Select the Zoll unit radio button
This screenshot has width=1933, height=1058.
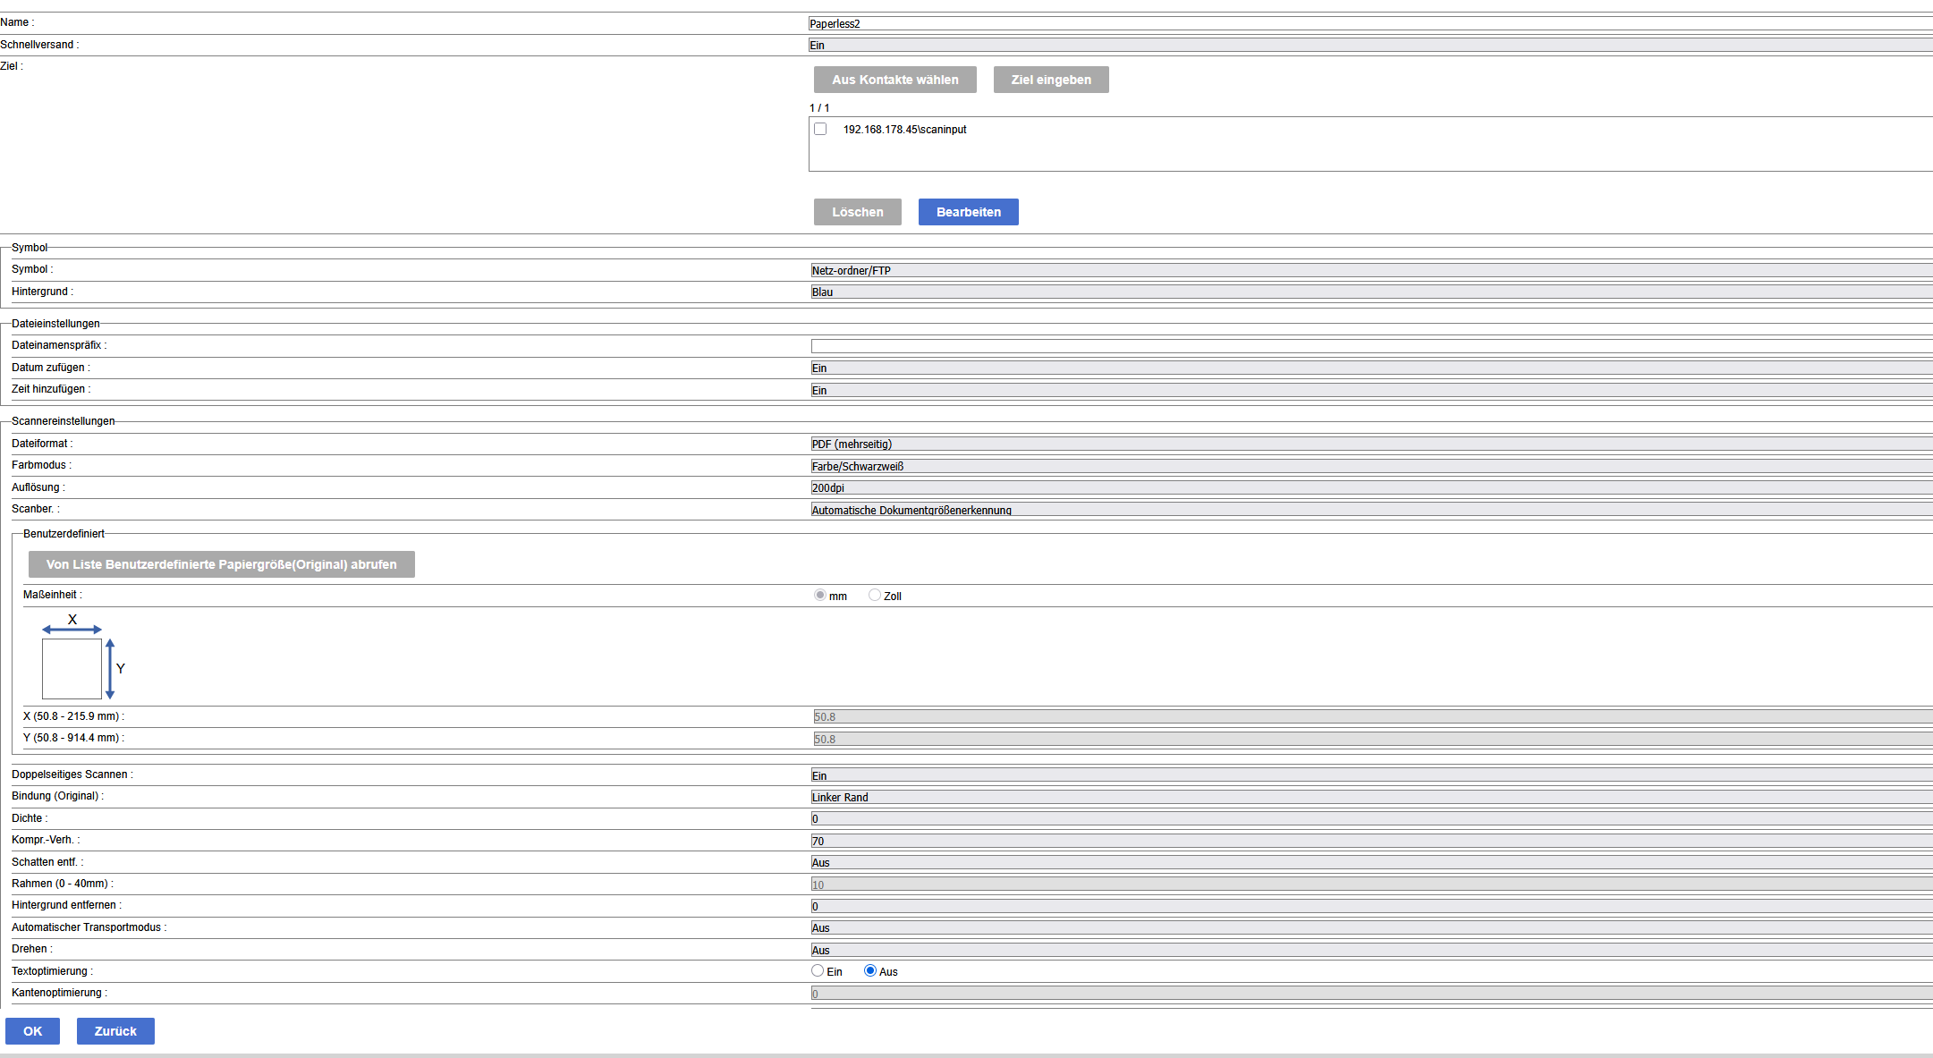(x=874, y=596)
